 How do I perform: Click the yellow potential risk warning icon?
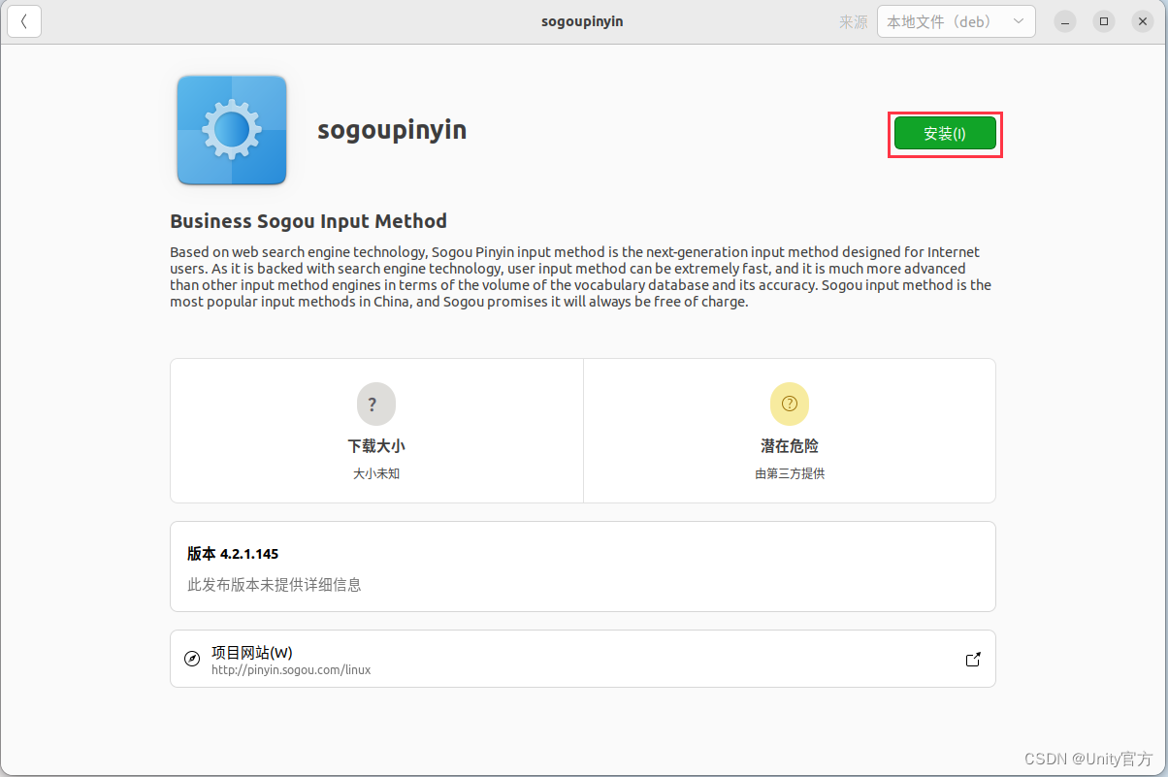(789, 405)
